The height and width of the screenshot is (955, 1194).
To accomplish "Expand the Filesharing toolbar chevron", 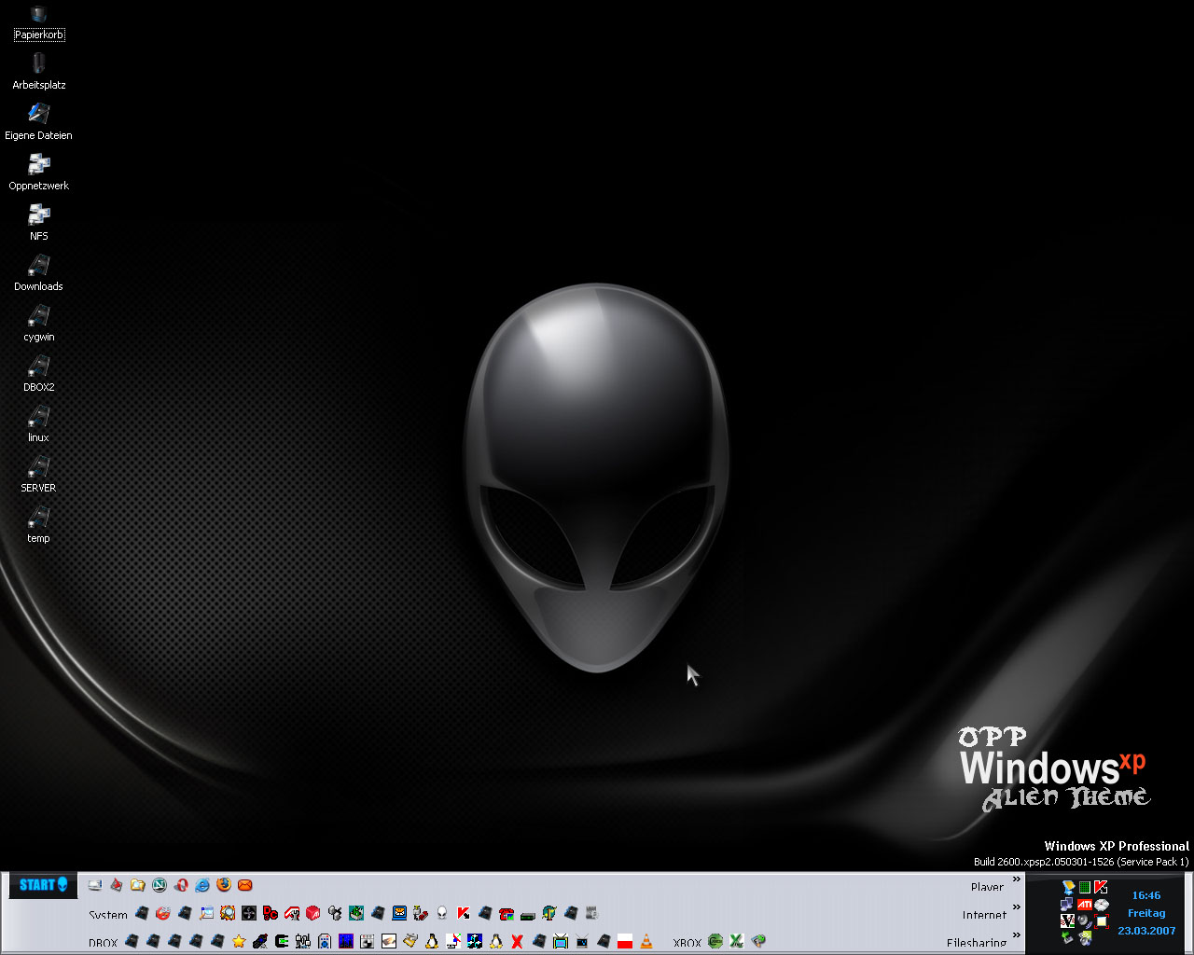I will tap(1017, 935).
